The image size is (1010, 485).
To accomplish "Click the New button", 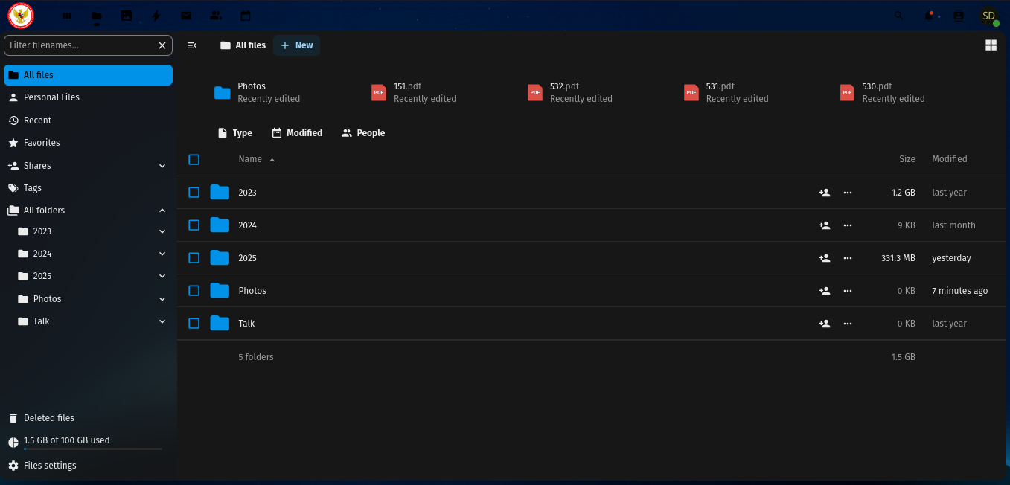I will point(296,45).
